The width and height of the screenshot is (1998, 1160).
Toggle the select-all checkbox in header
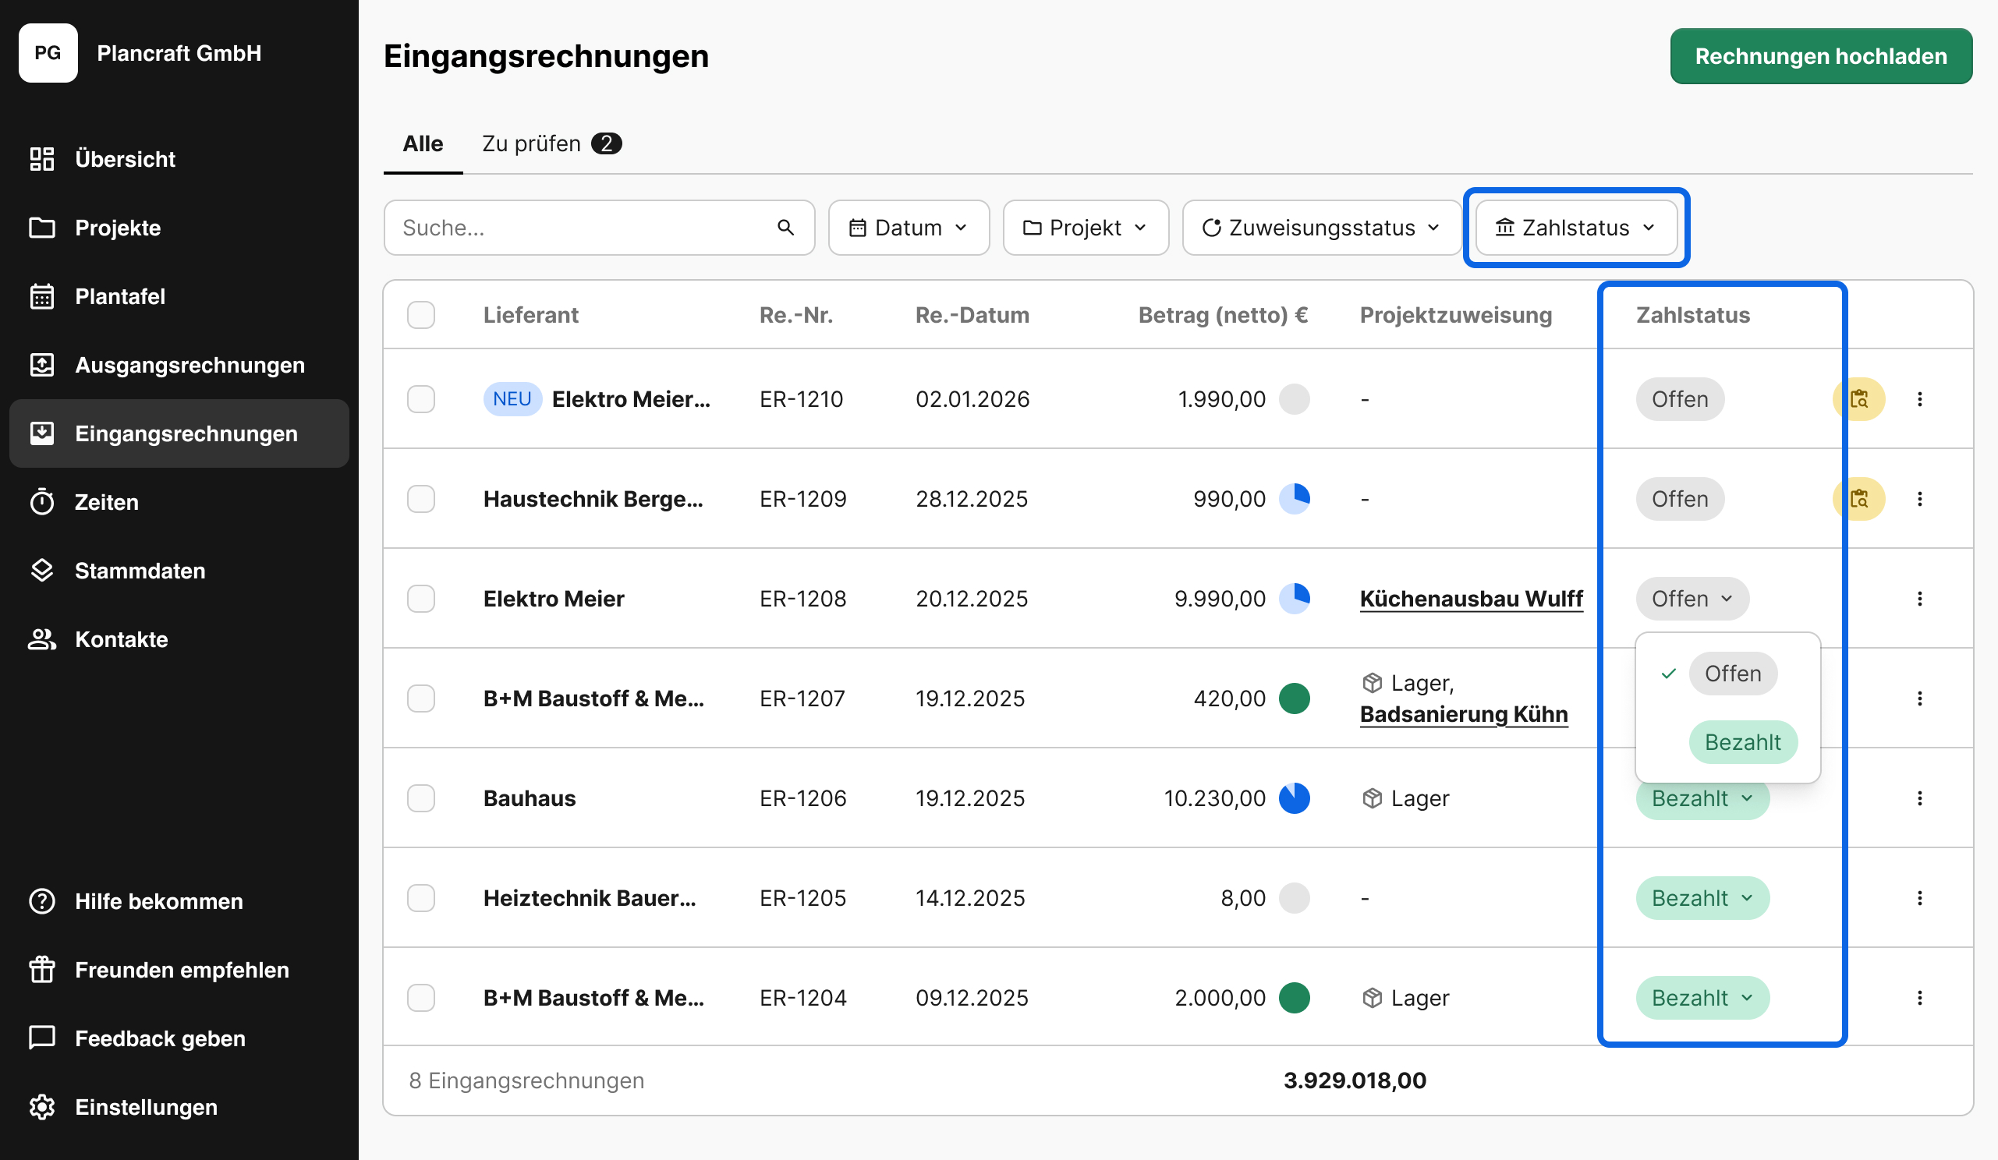click(421, 315)
